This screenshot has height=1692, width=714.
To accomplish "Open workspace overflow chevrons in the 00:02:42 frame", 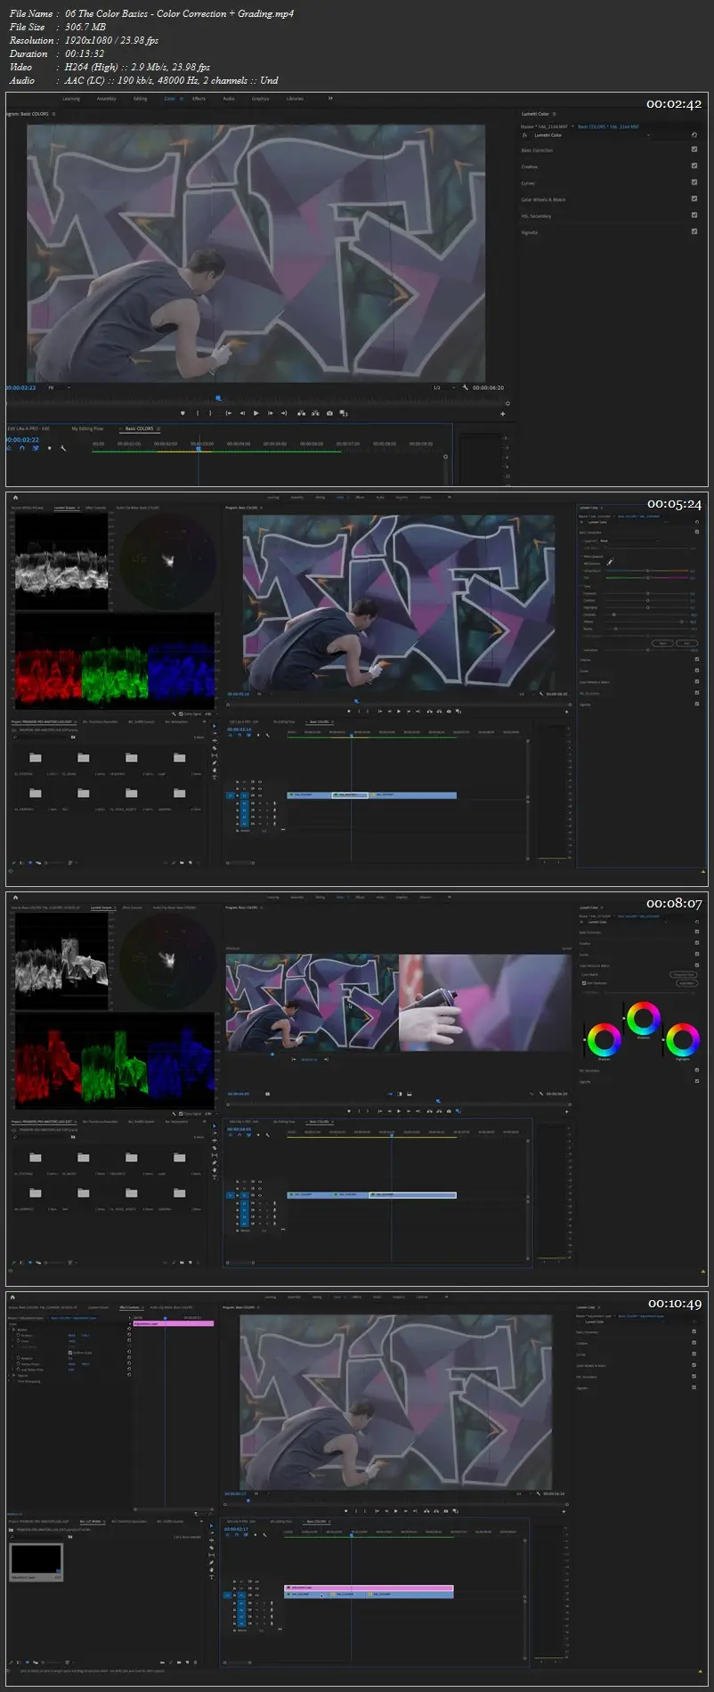I will 330,98.
